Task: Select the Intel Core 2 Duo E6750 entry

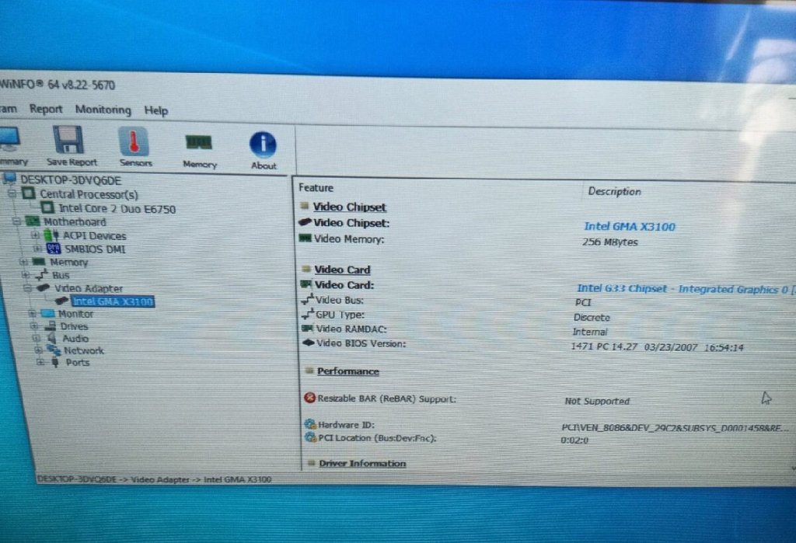Action: (117, 208)
